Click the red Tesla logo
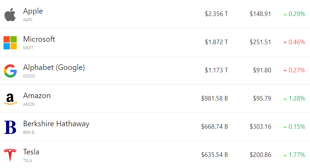 point(10,155)
